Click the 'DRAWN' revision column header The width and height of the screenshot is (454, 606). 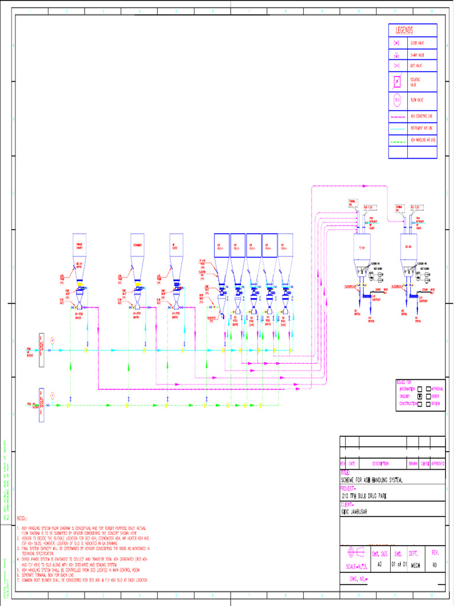[413, 463]
